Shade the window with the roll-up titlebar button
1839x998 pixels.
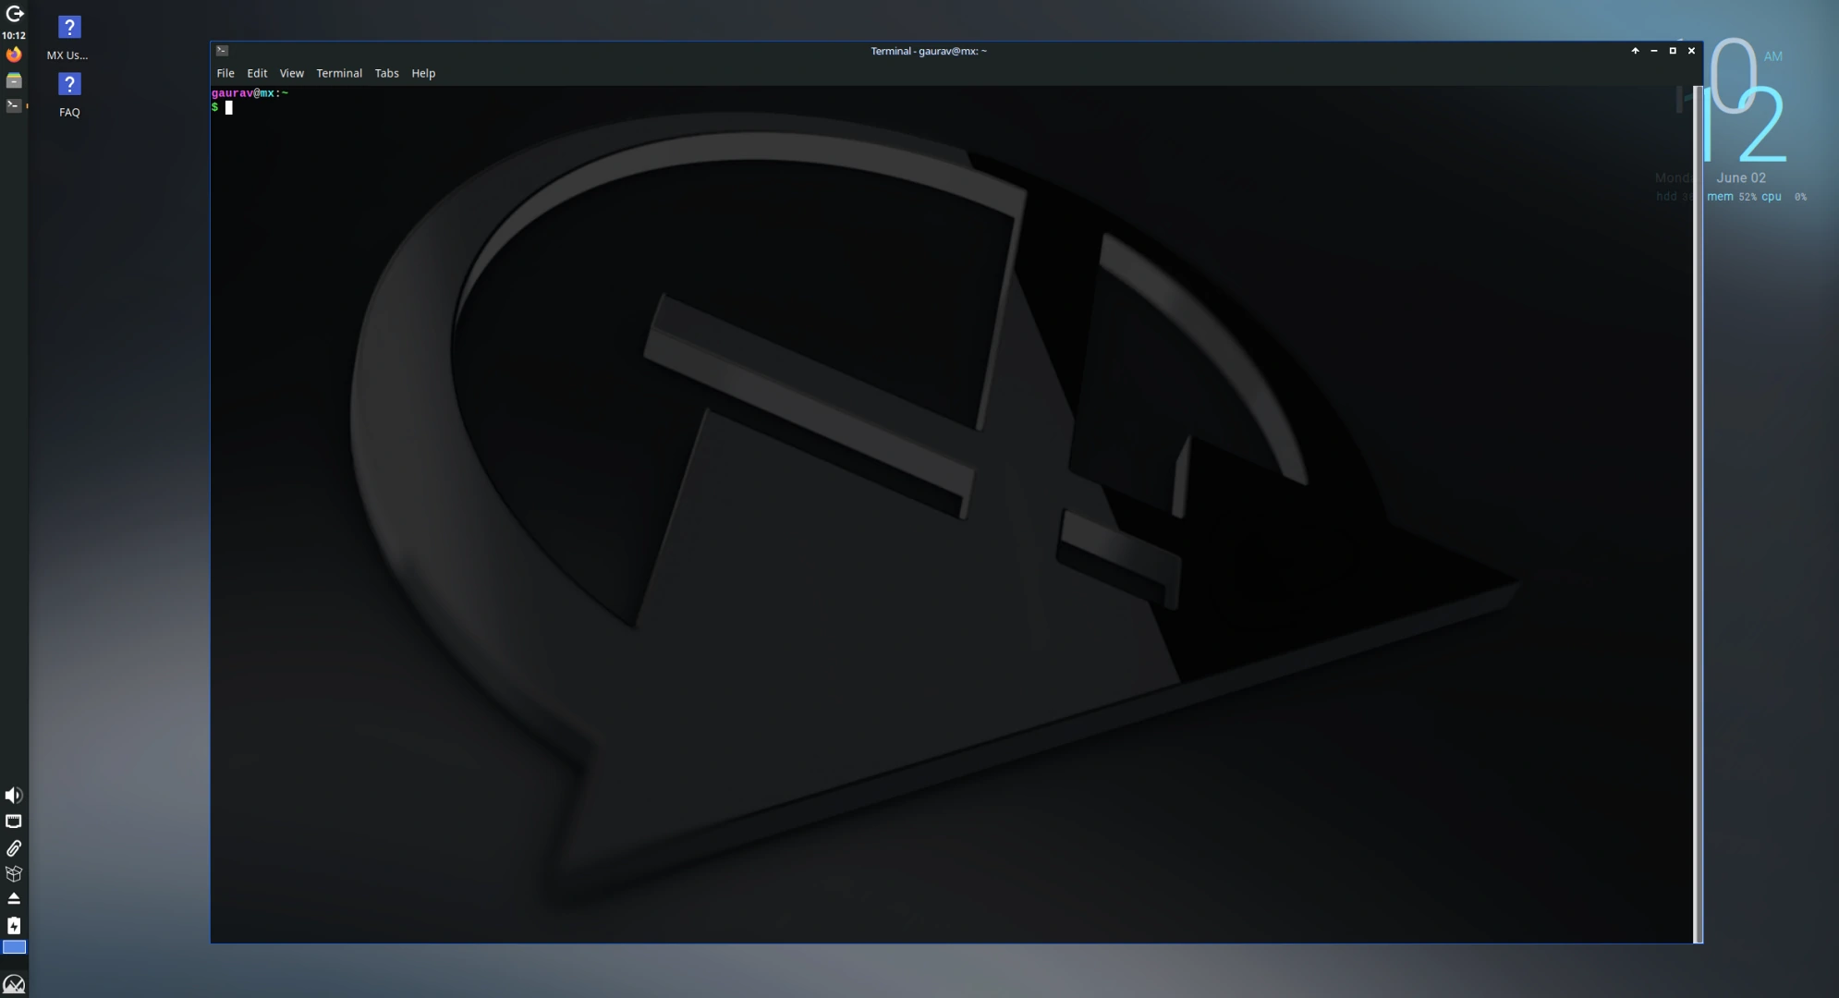coord(1635,50)
